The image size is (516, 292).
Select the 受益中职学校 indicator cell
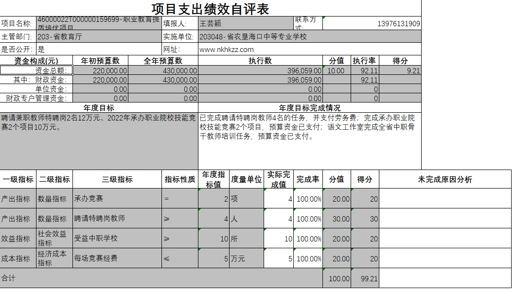[117, 239]
